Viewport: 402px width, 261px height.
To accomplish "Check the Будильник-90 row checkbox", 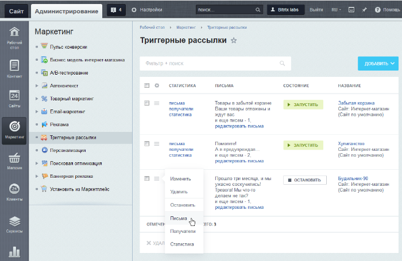I will pos(146,178).
